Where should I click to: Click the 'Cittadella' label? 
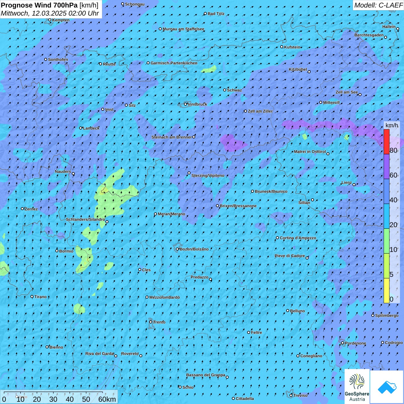coord(245,399)
